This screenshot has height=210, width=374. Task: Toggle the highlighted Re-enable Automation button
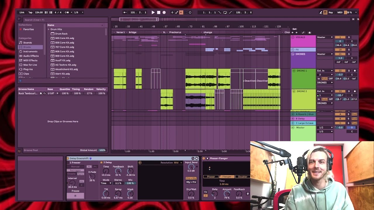[181, 13]
